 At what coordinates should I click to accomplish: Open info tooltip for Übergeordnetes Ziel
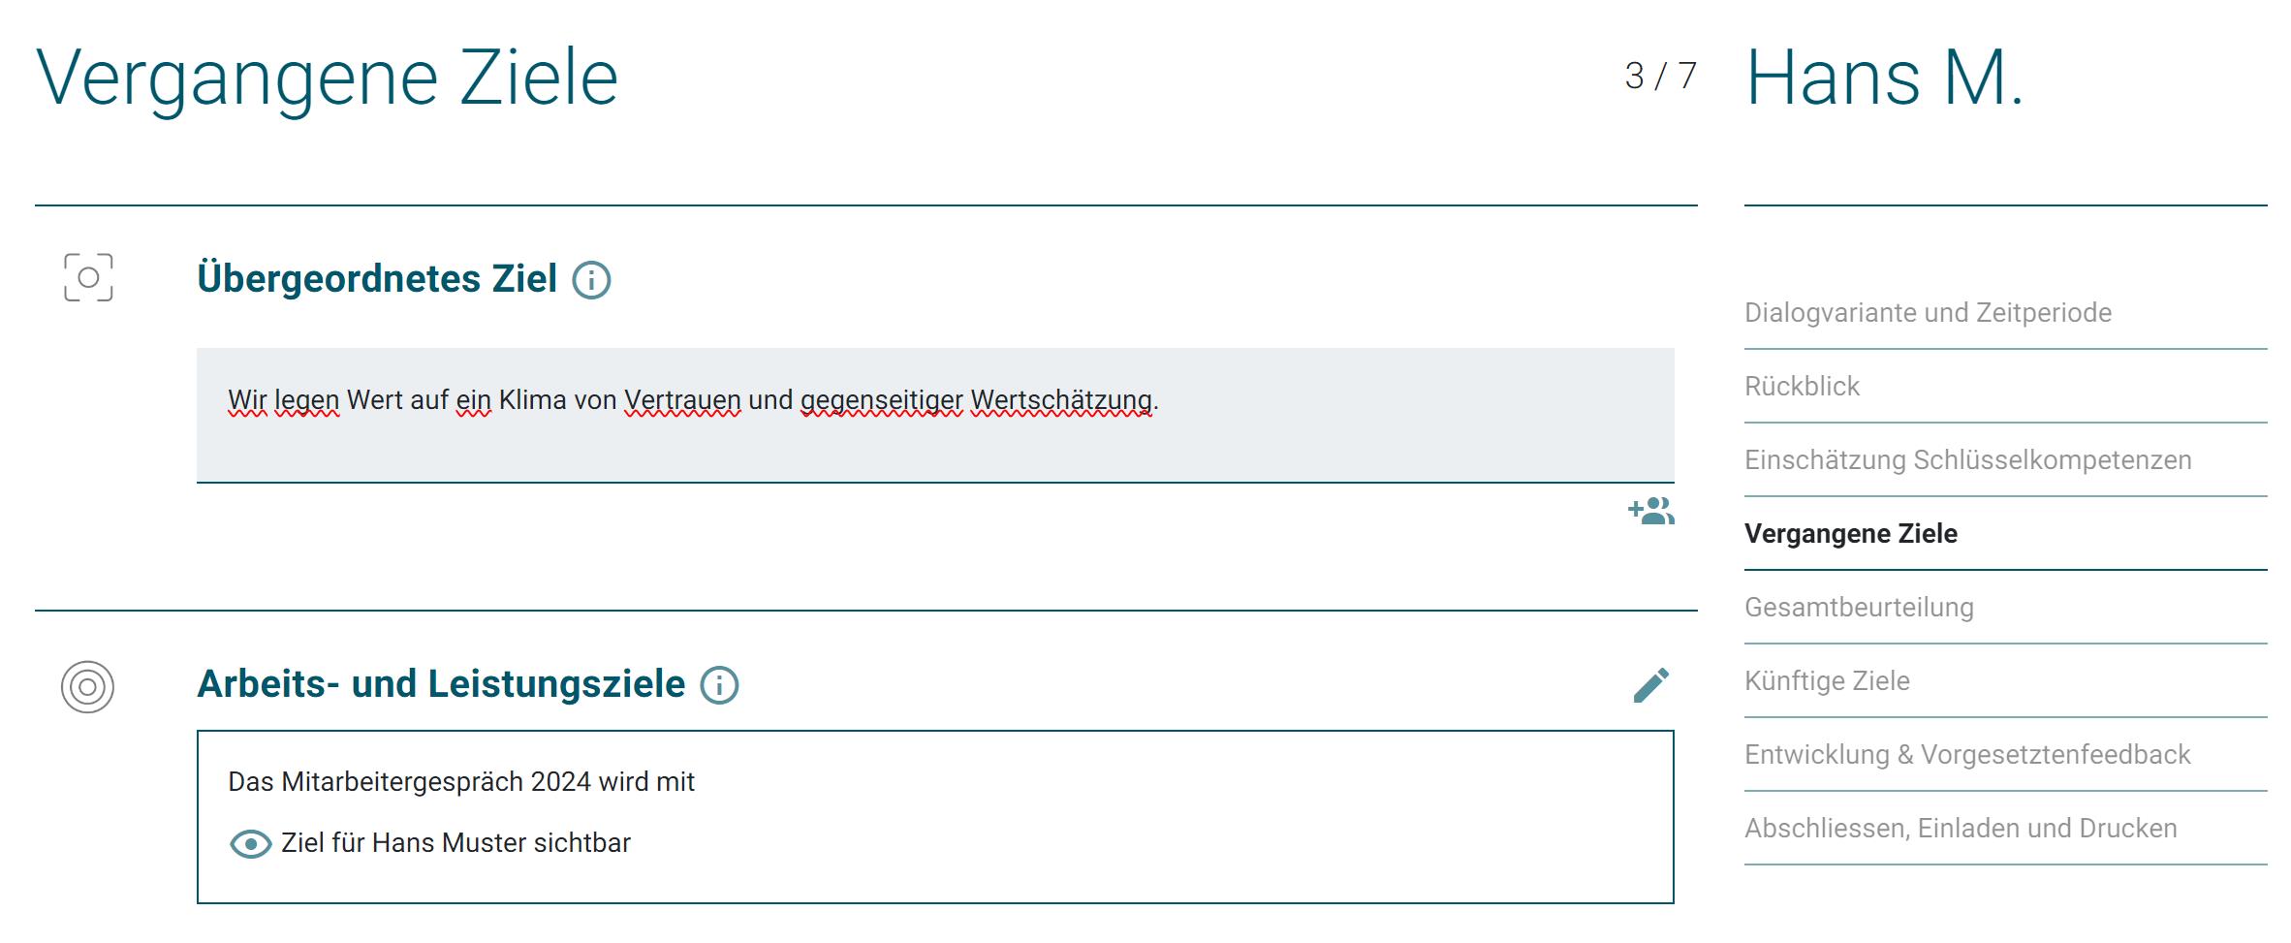coord(591,280)
